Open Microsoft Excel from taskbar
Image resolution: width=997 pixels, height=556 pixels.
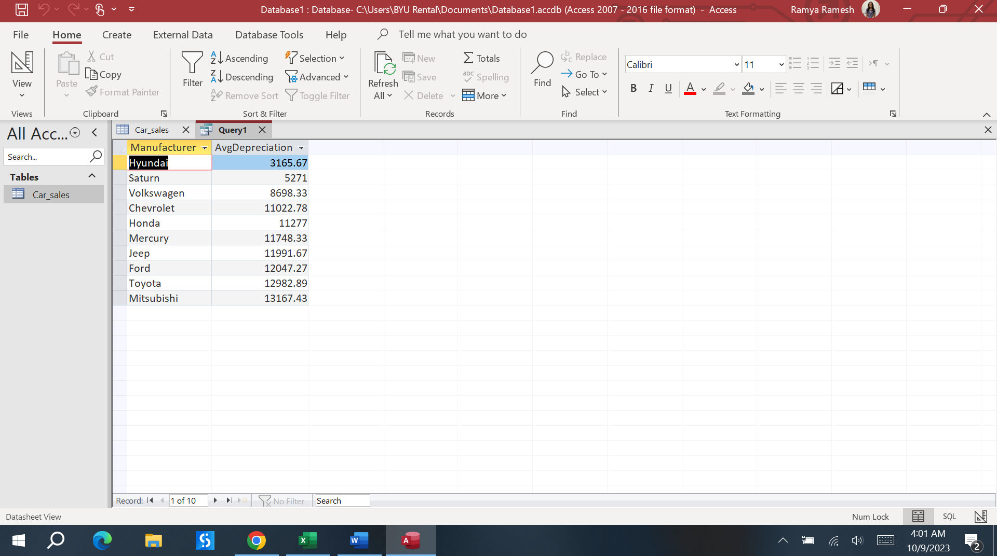[307, 540]
